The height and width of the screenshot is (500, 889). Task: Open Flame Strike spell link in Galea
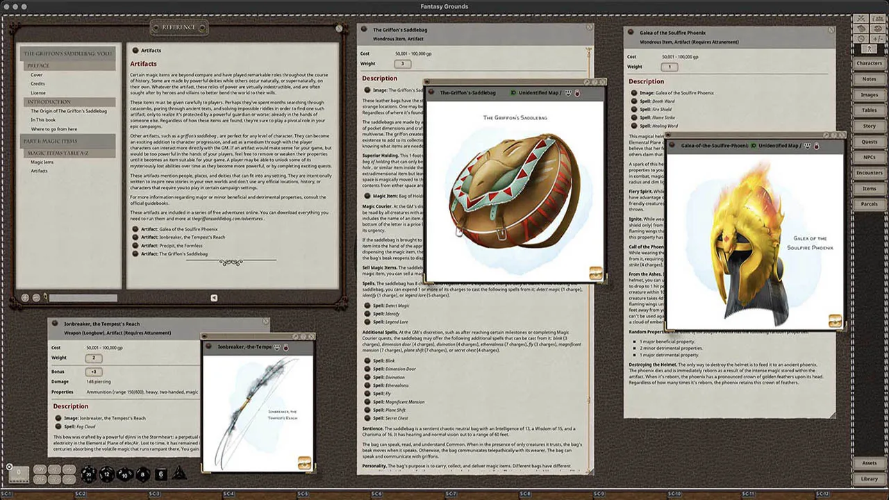[634, 117]
